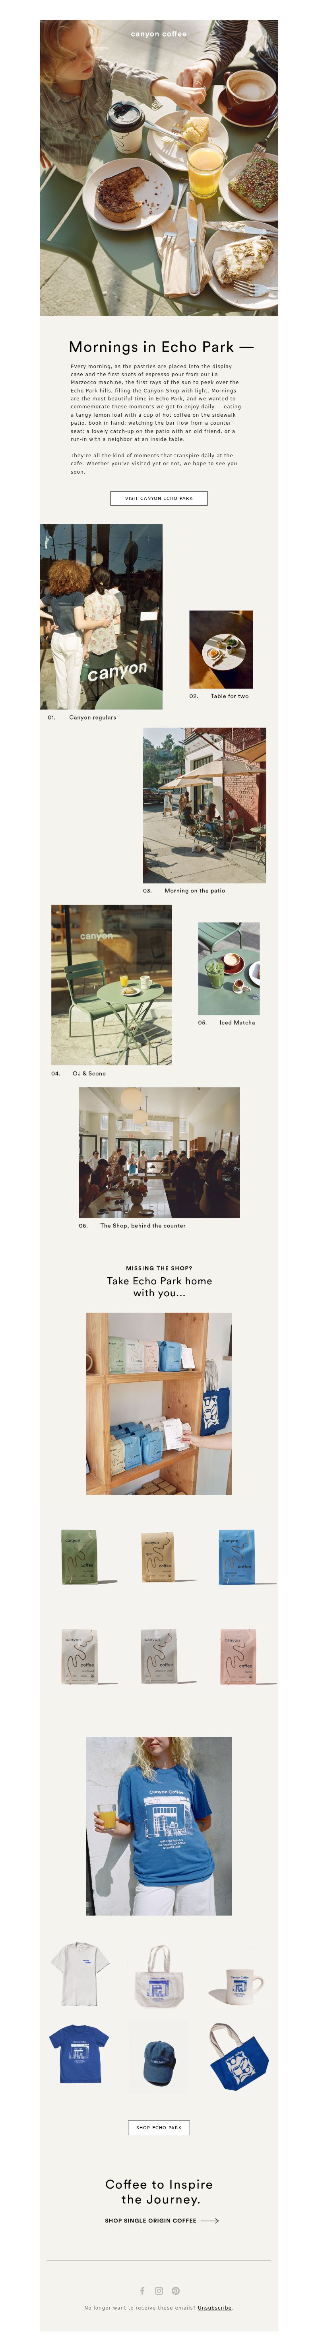Open the Shop Single Origin Coffee link
This screenshot has width=318, height=2347.
[x=150, y=2220]
